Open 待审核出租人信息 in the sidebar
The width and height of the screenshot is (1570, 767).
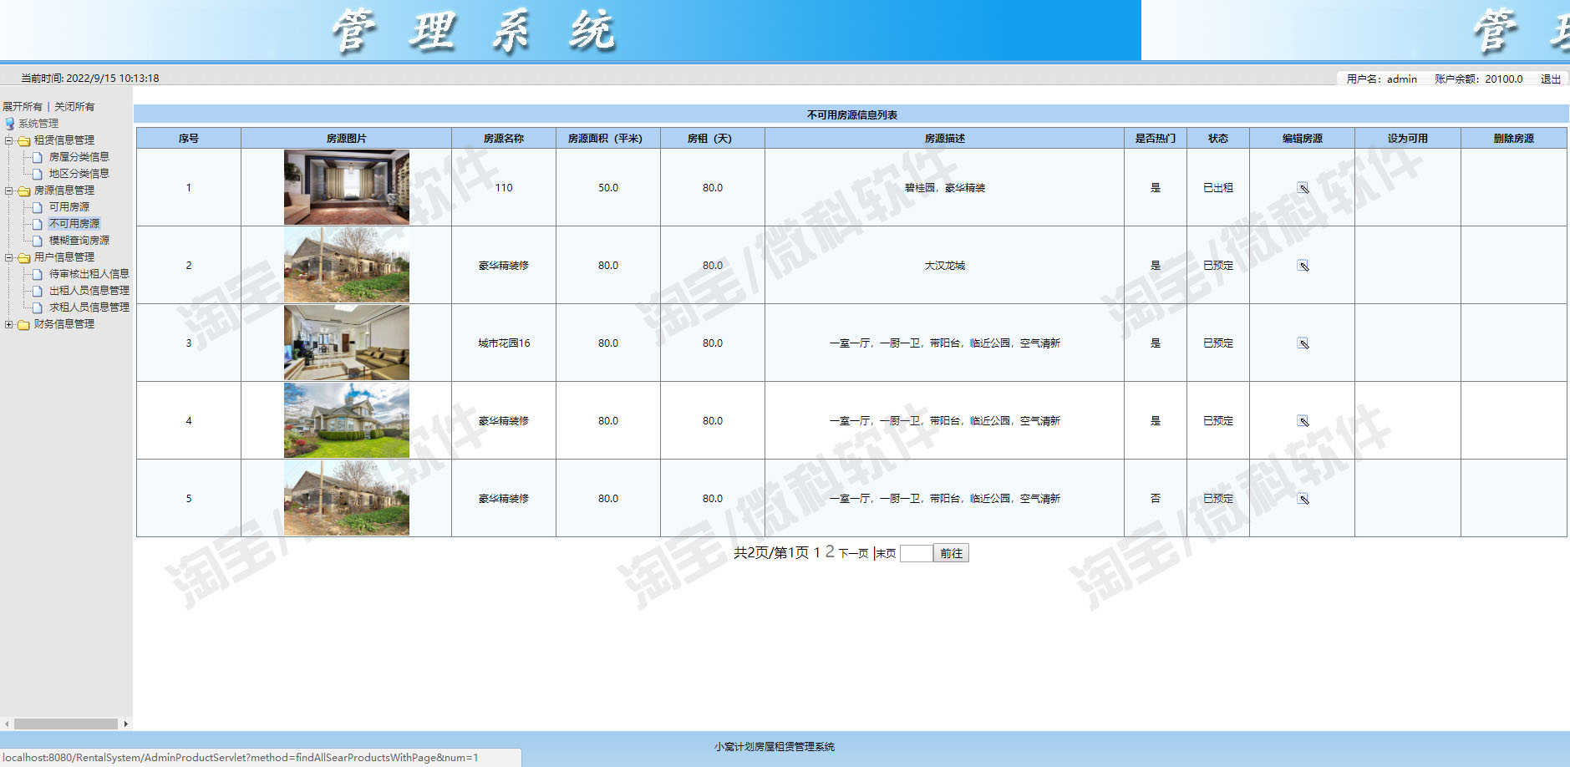coord(89,274)
